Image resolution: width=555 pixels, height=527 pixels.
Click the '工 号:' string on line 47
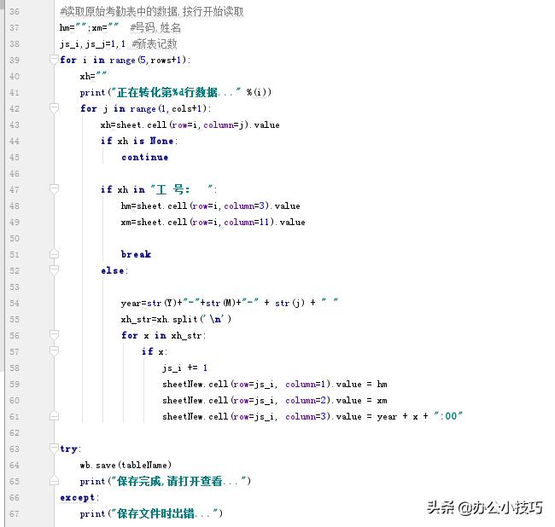pyautogui.click(x=182, y=189)
